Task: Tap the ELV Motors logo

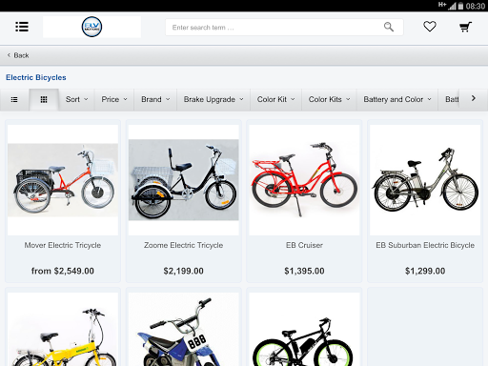Action: 91,27
